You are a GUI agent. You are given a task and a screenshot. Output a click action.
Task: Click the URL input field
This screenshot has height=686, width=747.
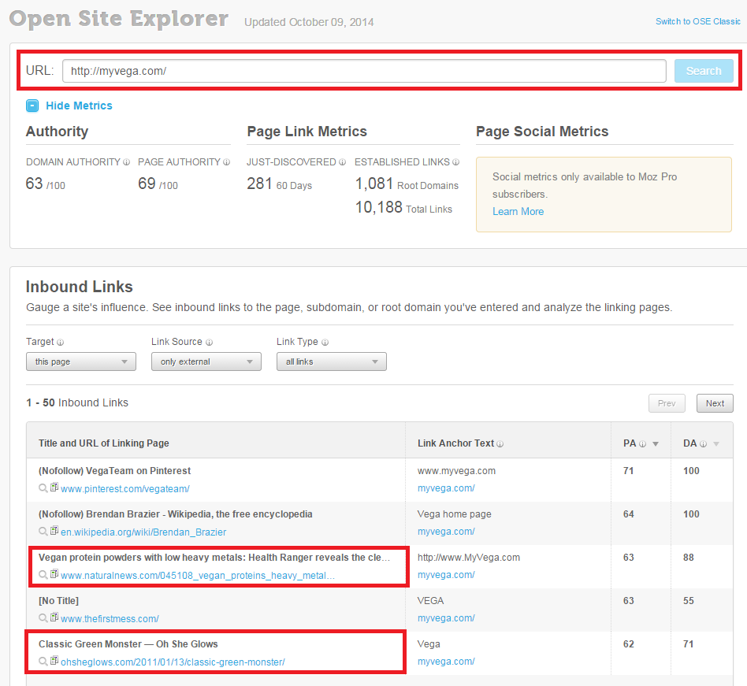coord(364,71)
